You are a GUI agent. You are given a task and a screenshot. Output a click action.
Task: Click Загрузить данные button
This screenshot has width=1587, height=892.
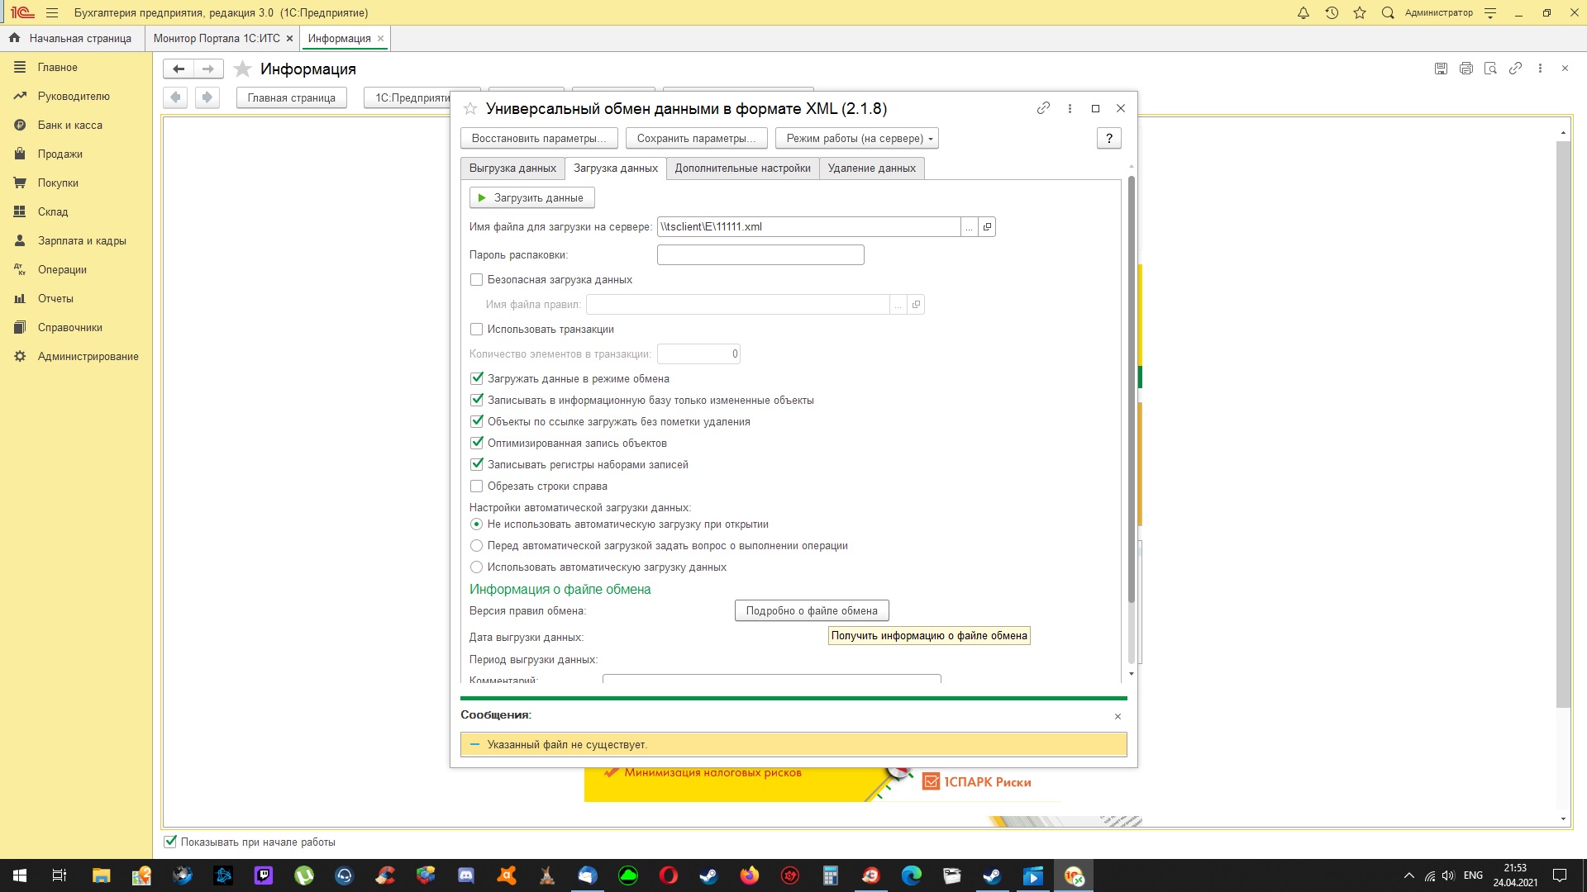pos(531,197)
